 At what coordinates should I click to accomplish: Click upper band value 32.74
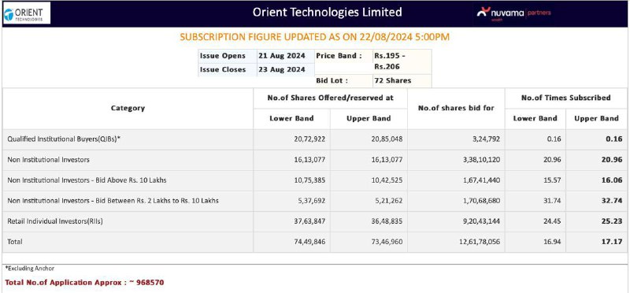613,201
